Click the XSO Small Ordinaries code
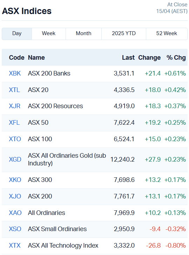Image resolution: width=189 pixels, height=255 pixels. point(15,229)
